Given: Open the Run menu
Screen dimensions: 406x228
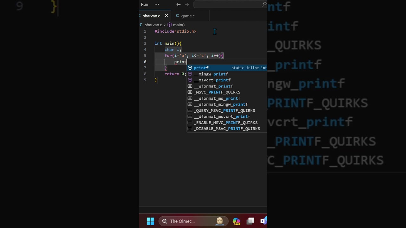Looking at the screenshot, I should (x=144, y=4).
